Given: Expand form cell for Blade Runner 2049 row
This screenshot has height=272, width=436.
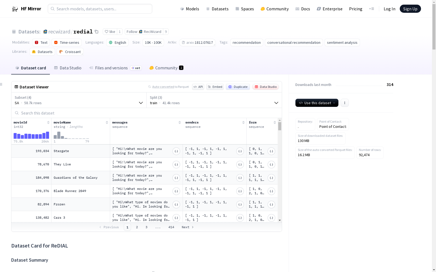Looking at the screenshot, I should click(x=271, y=191).
